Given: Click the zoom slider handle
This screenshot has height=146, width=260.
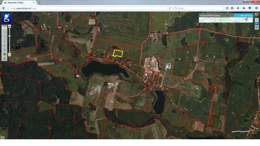Looking at the screenshot, I should click(x=9, y=36).
